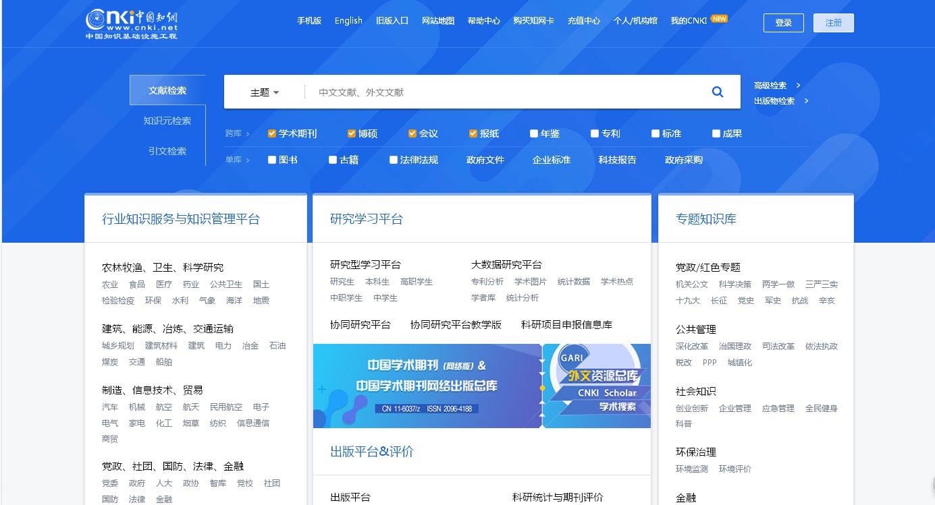Image resolution: width=935 pixels, height=505 pixels.
Task: Open 环境监测 topic link
Action: point(692,469)
